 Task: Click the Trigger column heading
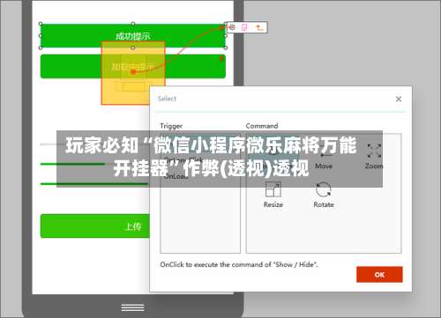171,126
